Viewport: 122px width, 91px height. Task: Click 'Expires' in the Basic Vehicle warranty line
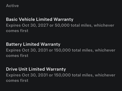(x=13, y=25)
